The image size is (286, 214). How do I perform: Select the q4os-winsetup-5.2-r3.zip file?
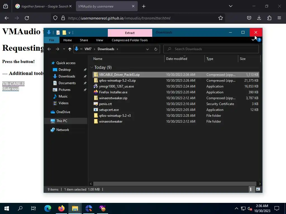tap(176, 81)
